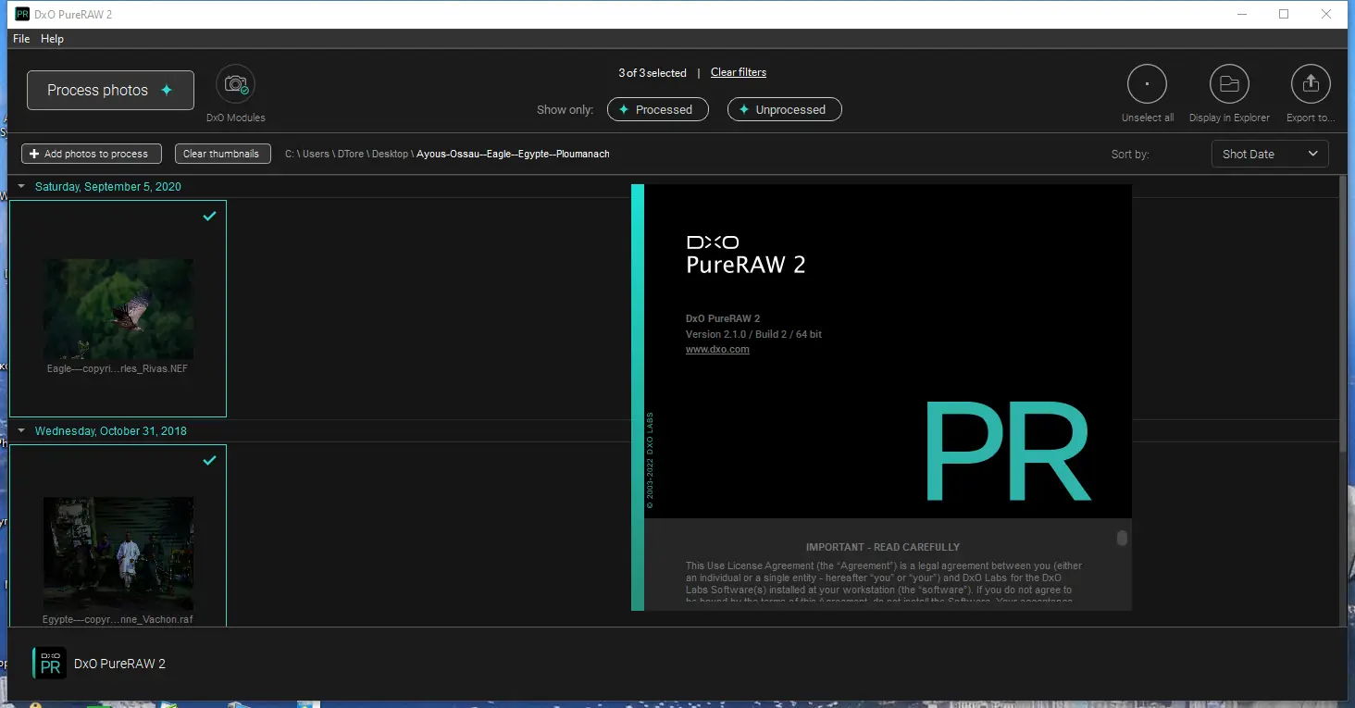This screenshot has height=708, width=1355.
Task: Open the www.dxo.com link
Action: coord(717,349)
